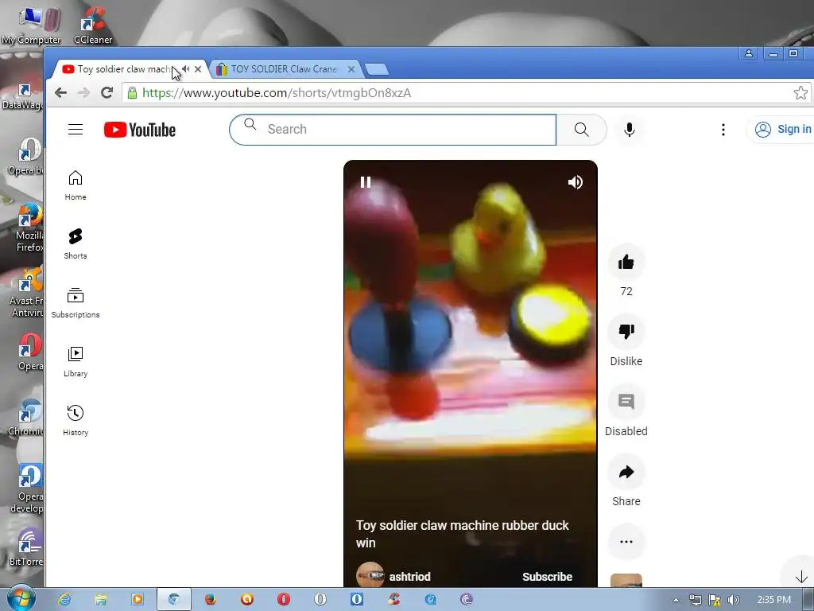Open more actions ellipsis for Short

(x=626, y=541)
